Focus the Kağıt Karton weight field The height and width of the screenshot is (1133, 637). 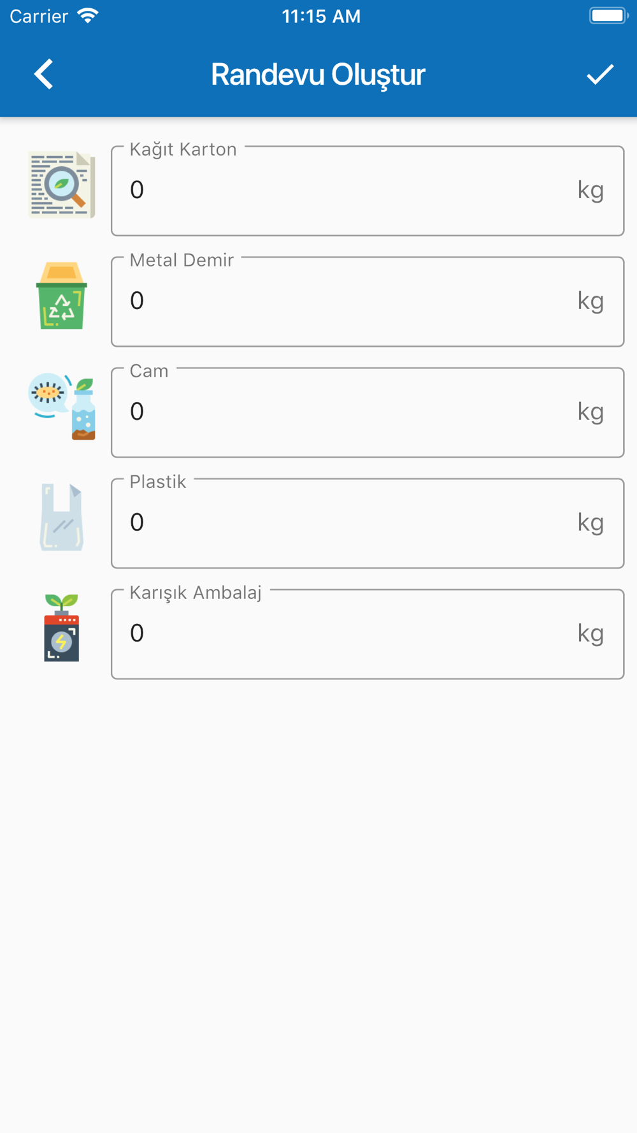coord(350,191)
